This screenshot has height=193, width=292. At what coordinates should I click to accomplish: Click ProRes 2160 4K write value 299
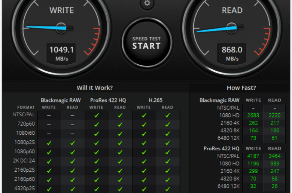[x=253, y=171]
